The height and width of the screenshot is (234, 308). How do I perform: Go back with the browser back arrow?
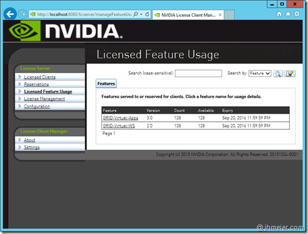(10, 14)
